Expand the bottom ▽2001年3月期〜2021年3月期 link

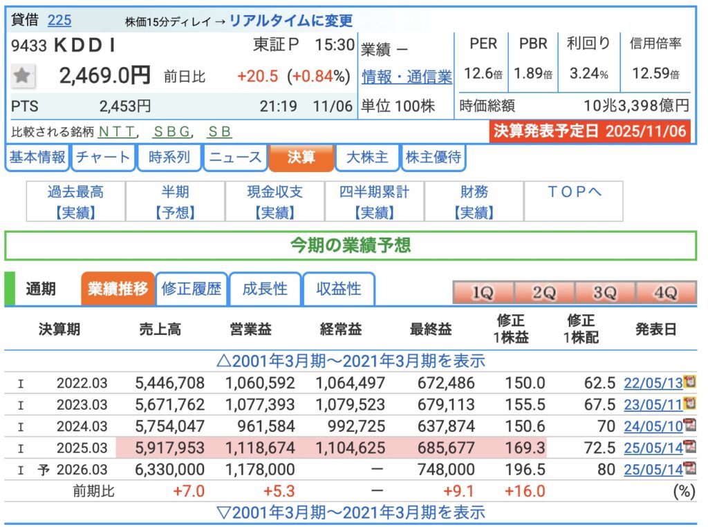(351, 512)
